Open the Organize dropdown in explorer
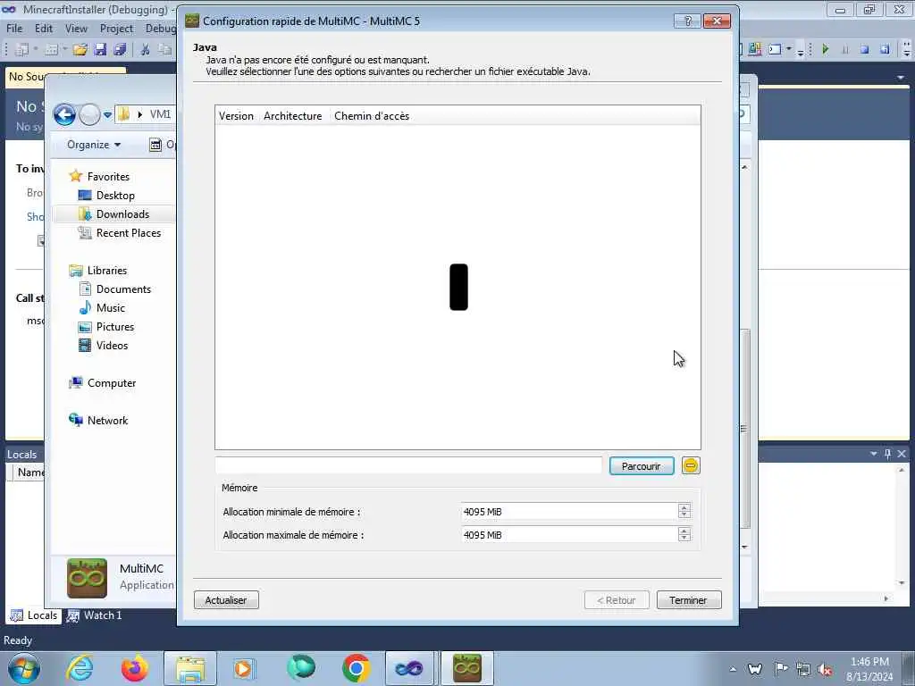 (x=93, y=145)
